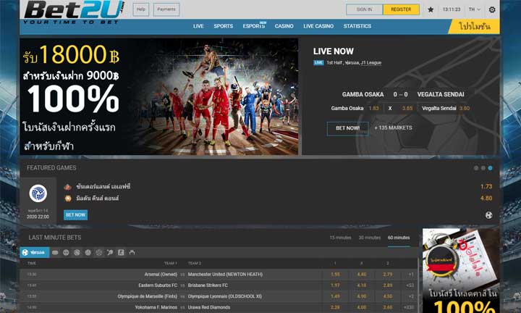Select the table tennis paddle sport icon
Image resolution: width=521 pixels, height=313 pixels.
(110, 252)
